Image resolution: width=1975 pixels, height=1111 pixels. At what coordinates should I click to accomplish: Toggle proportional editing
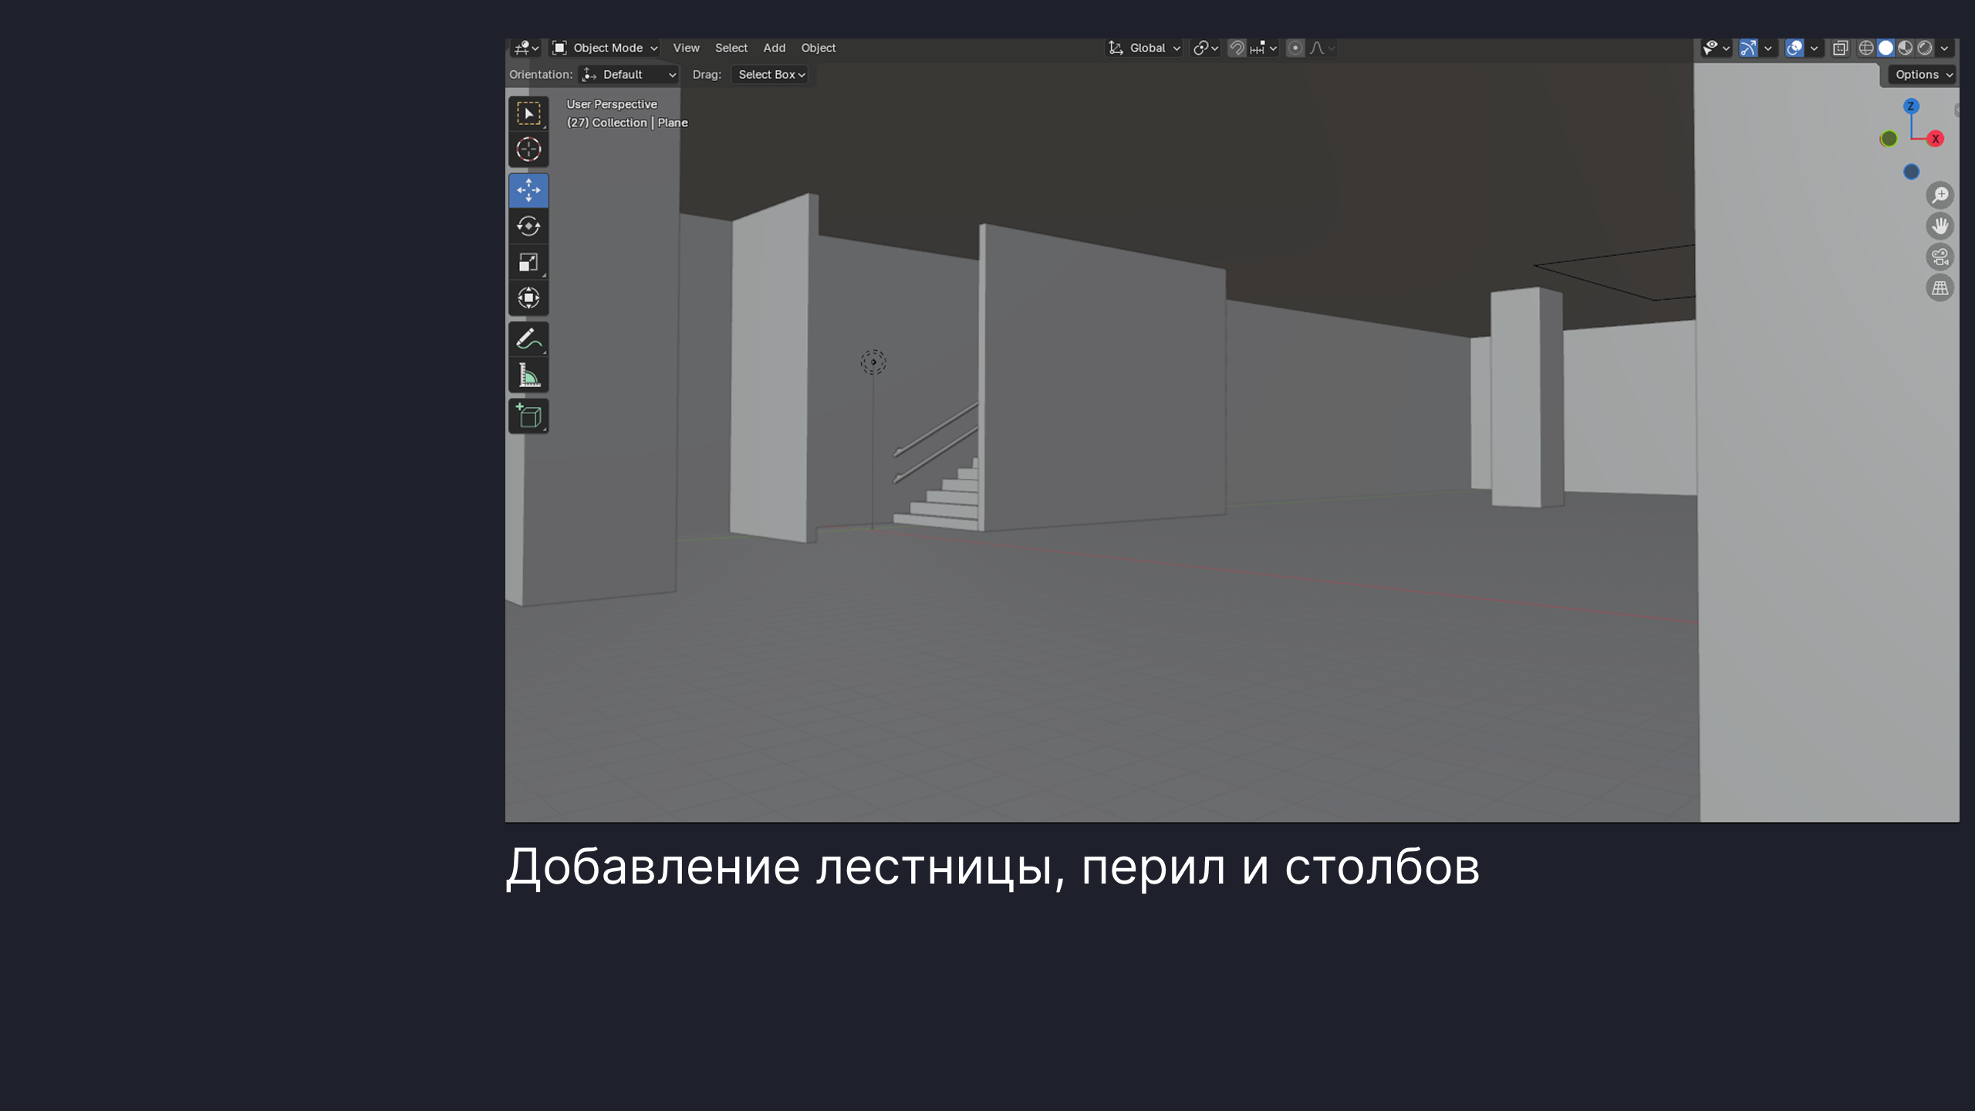pyautogui.click(x=1295, y=48)
